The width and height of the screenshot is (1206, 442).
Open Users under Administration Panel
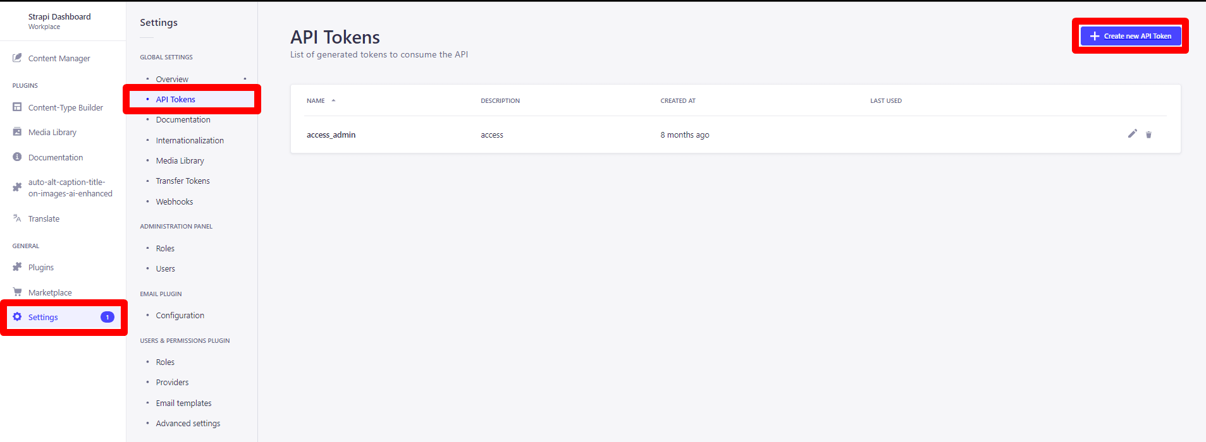click(166, 268)
